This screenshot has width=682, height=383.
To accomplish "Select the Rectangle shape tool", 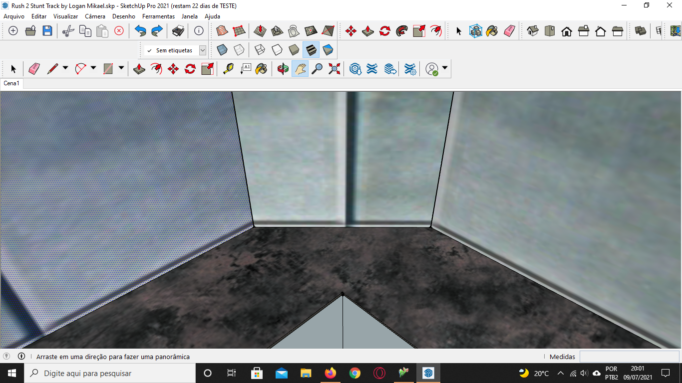I will [x=108, y=69].
